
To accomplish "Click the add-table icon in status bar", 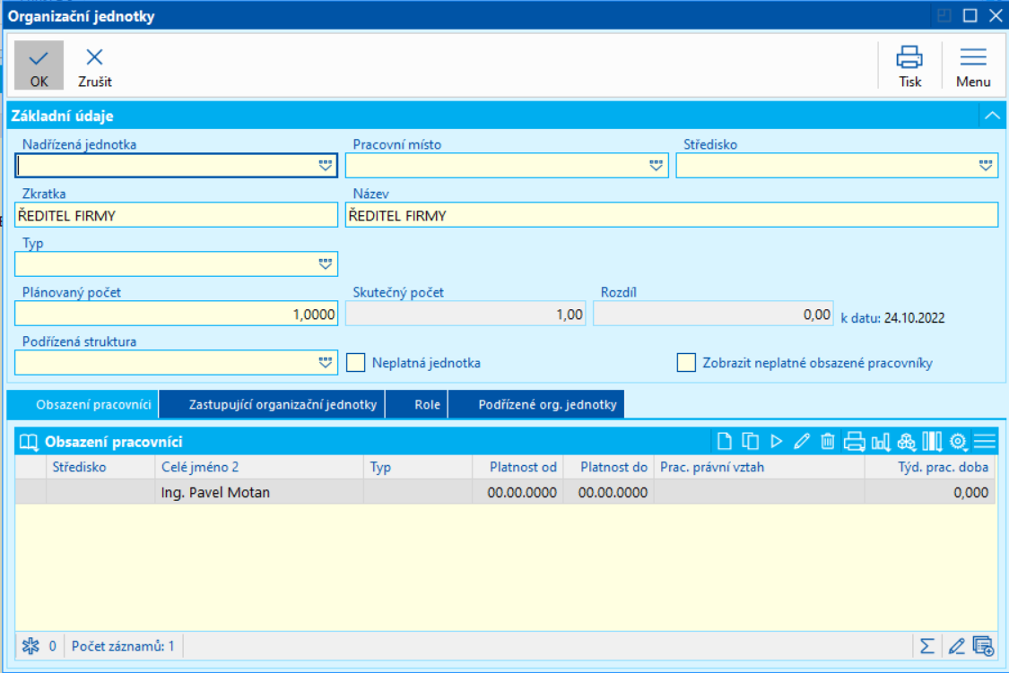I will (983, 646).
